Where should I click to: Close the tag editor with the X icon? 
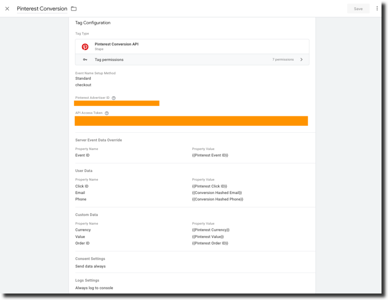coord(7,8)
